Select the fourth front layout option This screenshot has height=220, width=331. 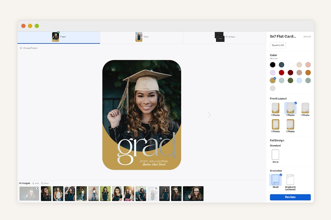(x=275, y=124)
